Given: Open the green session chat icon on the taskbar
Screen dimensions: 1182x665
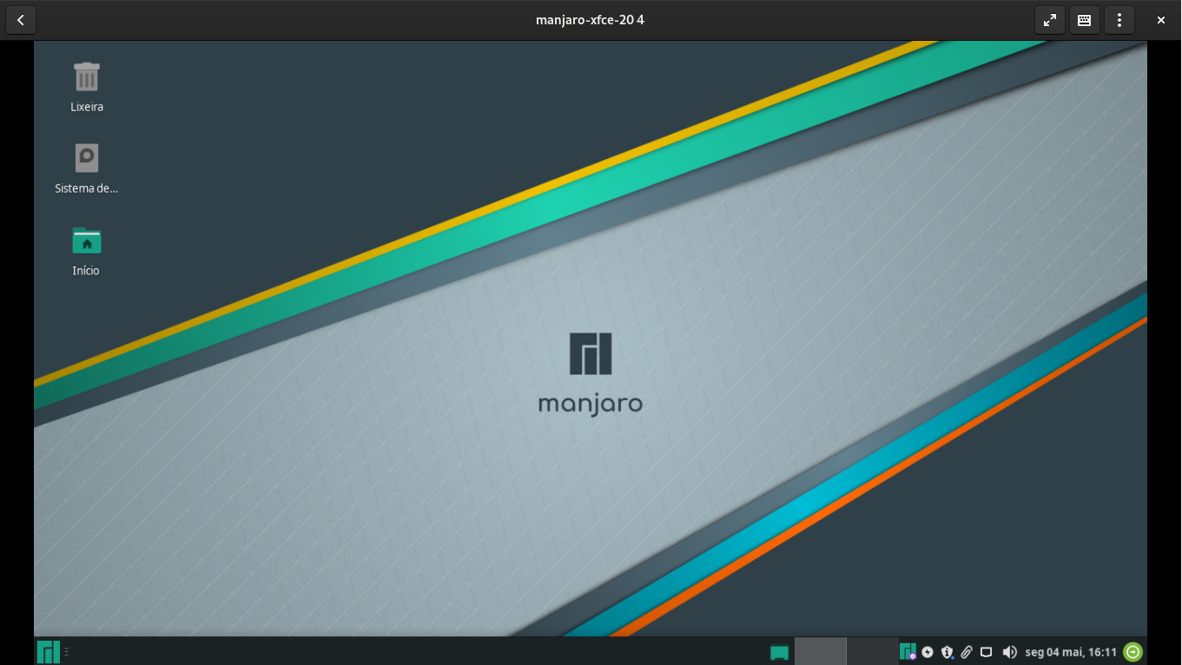Looking at the screenshot, I should coord(779,651).
